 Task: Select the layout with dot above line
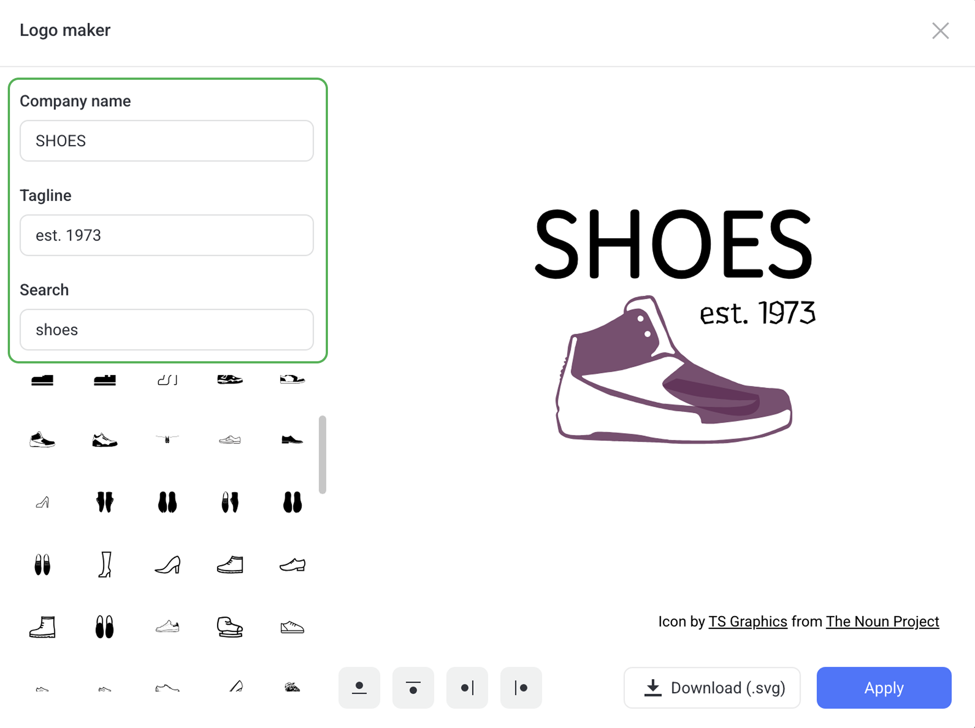coord(359,688)
